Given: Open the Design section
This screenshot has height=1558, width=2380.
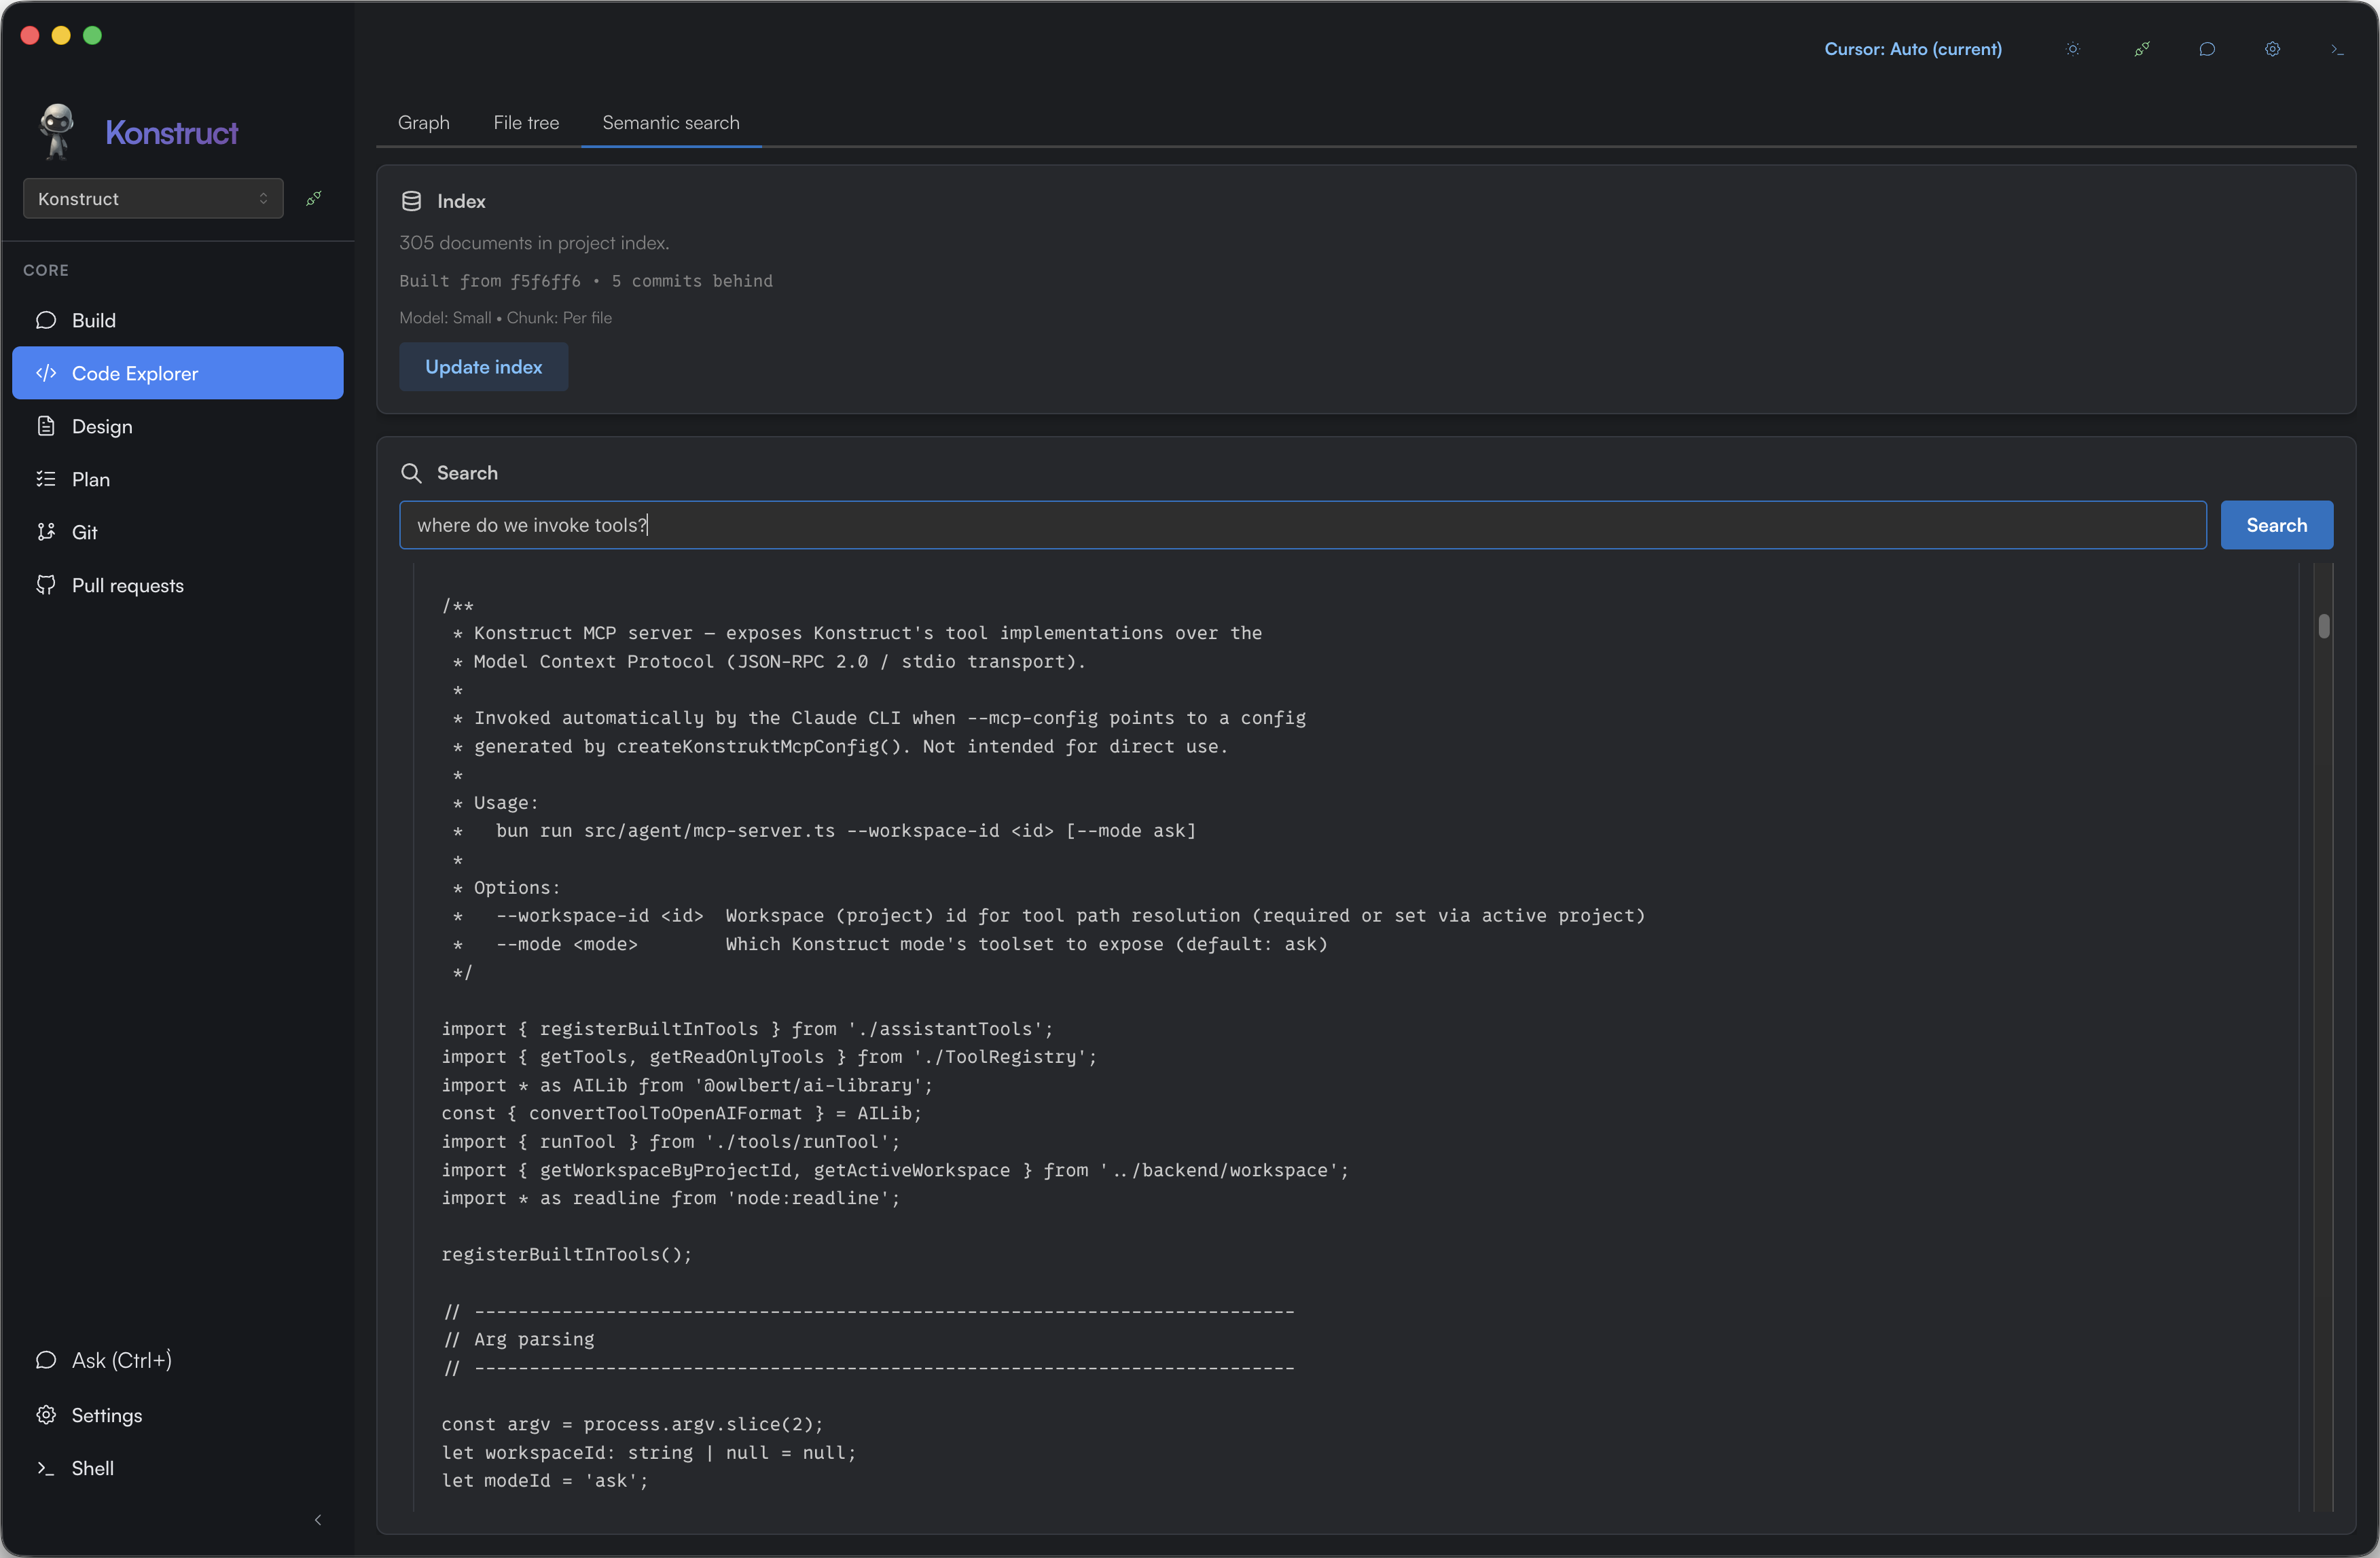Looking at the screenshot, I should pos(101,426).
